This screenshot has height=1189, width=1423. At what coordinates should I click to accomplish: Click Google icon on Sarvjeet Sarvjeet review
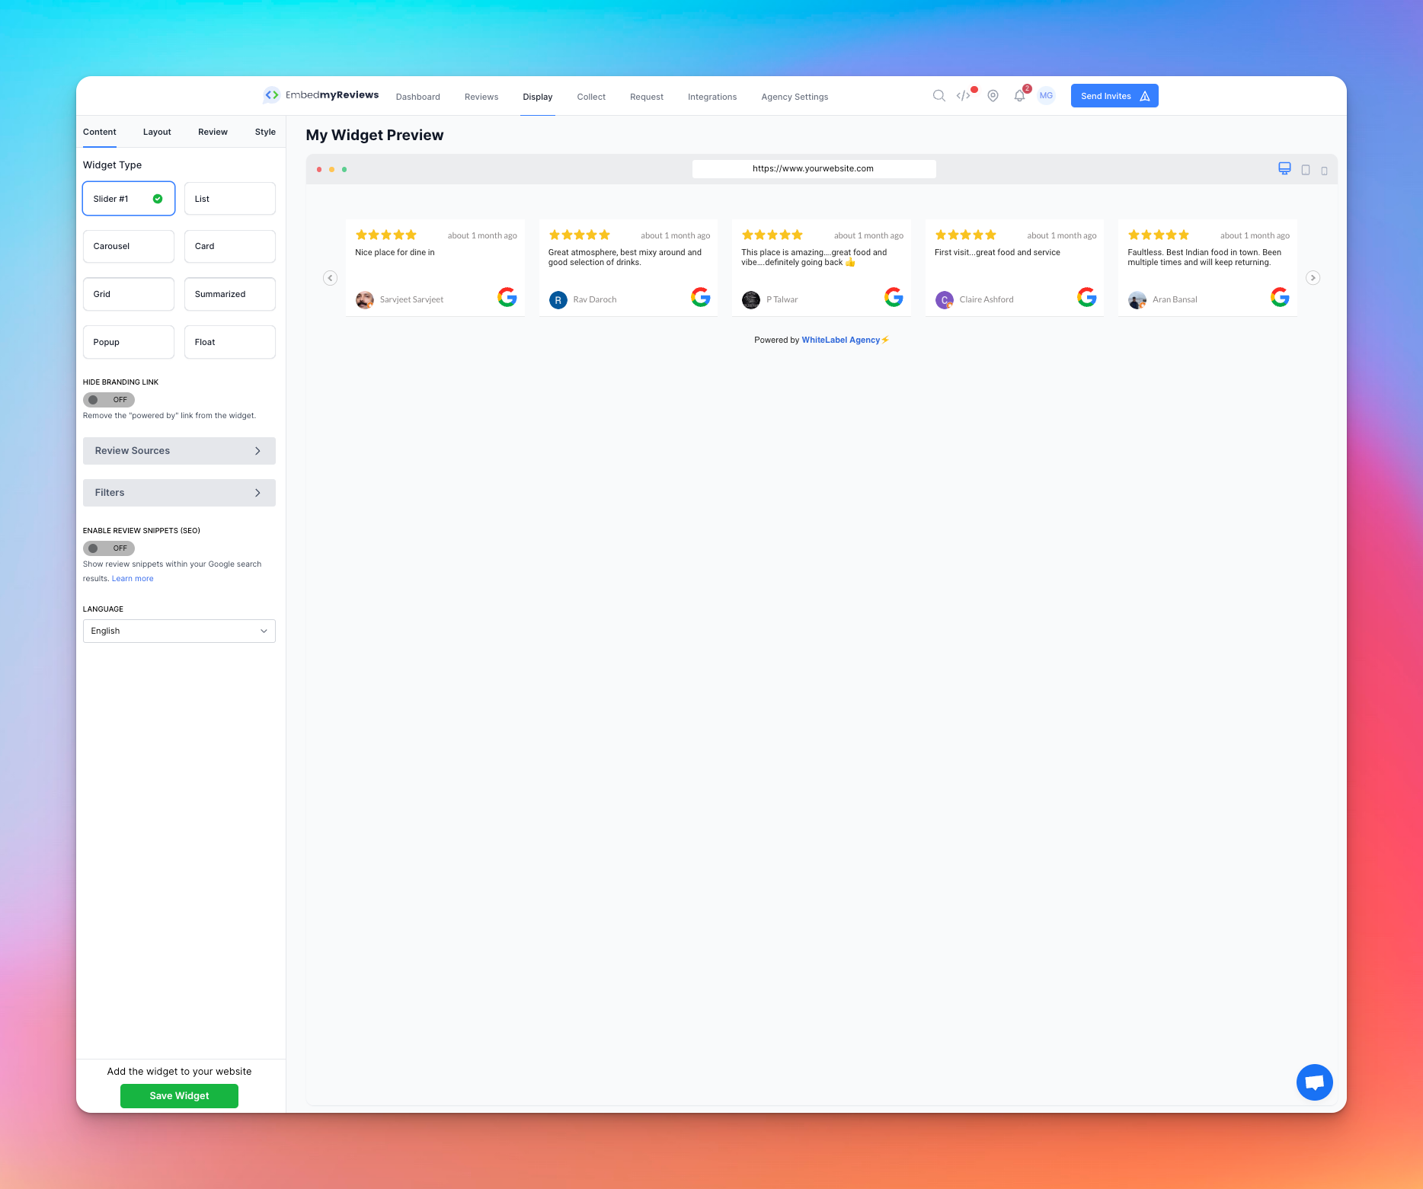point(507,297)
